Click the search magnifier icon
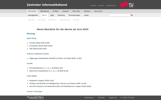This screenshot has height=100, width=161. point(132,15)
